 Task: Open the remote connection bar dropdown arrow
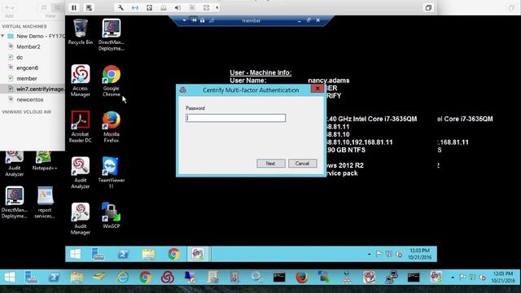pos(184,20)
